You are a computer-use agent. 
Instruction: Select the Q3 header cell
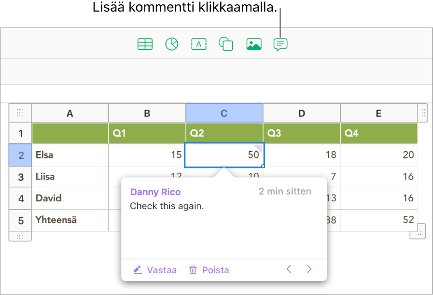[301, 133]
